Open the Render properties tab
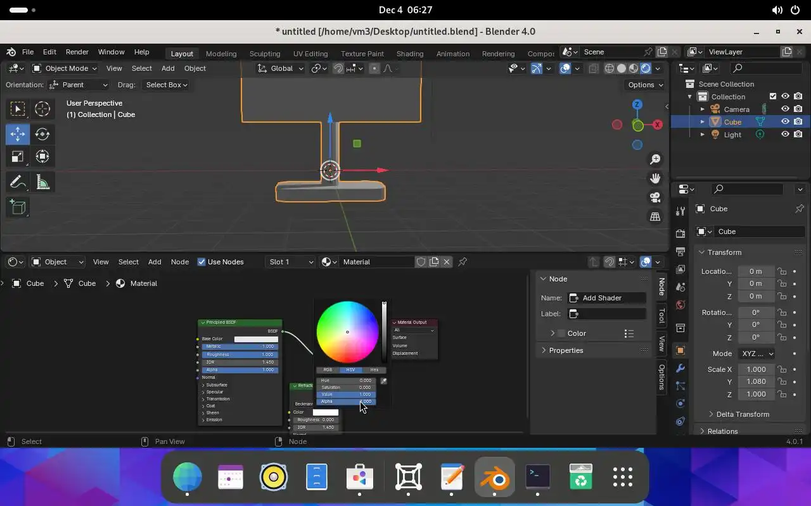The image size is (811, 506). [680, 233]
